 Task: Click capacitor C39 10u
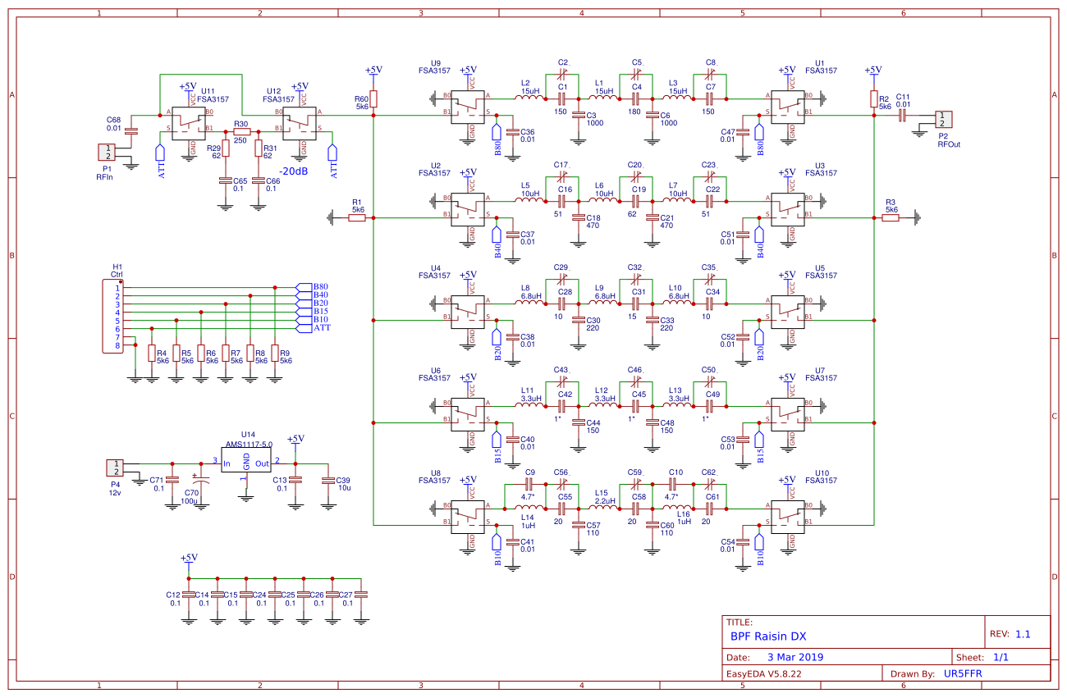click(x=328, y=480)
